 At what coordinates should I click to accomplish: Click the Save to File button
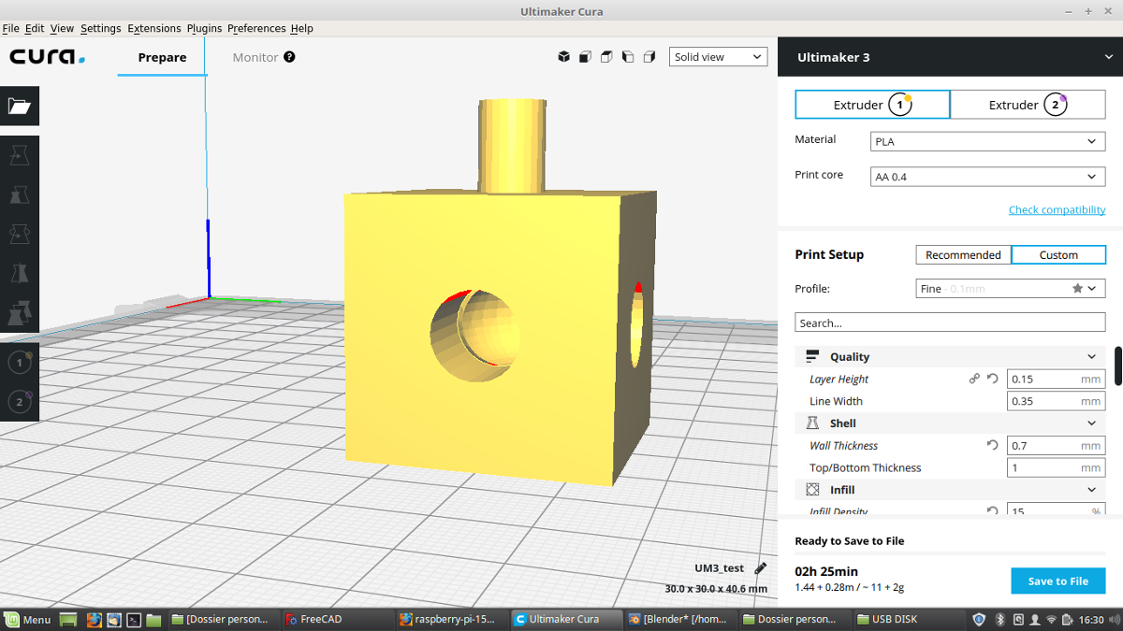1057,581
